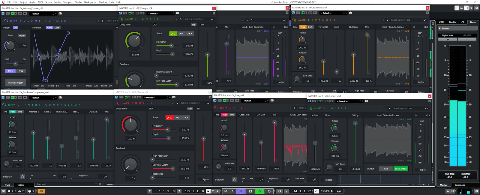Open the Studio menu
Viewport: 480px width, 195px height.
tap(78, 2)
